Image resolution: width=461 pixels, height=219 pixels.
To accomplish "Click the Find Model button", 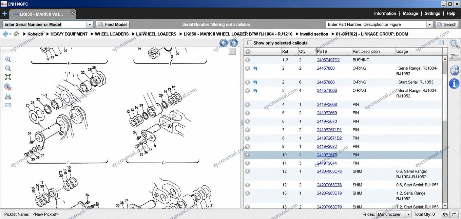I will coord(113,24).
